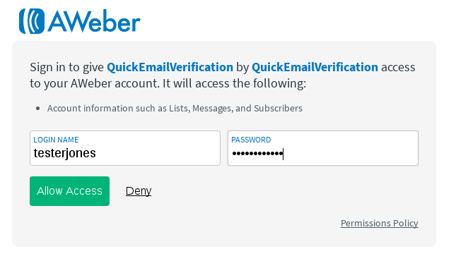Click the 'to your AWeber account' text

[95, 84]
